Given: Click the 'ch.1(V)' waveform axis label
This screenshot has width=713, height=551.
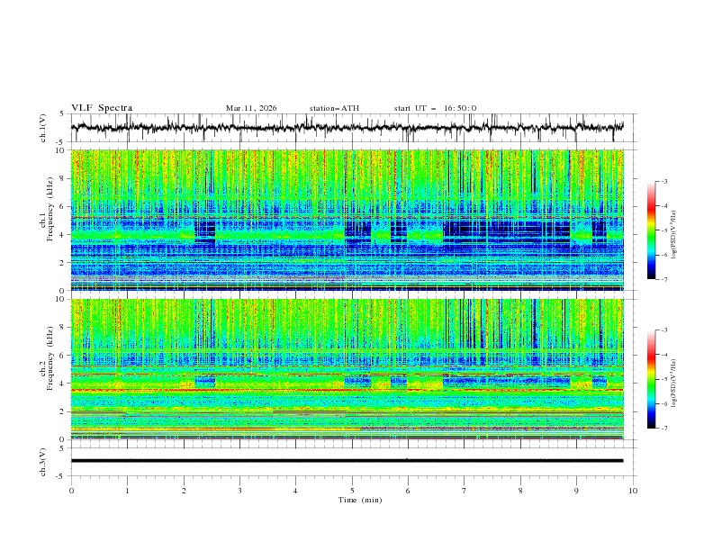Looking at the screenshot, I should (43, 128).
